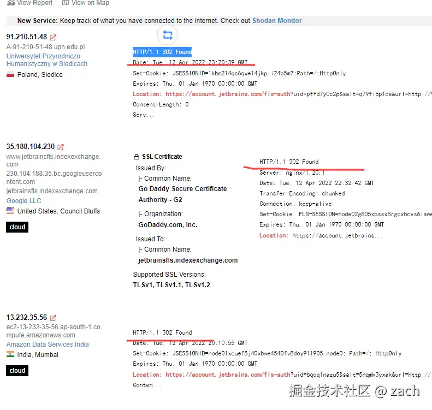Click the circular blue swap arrows icon
The width and height of the screenshot is (432, 410).
coord(167,35)
